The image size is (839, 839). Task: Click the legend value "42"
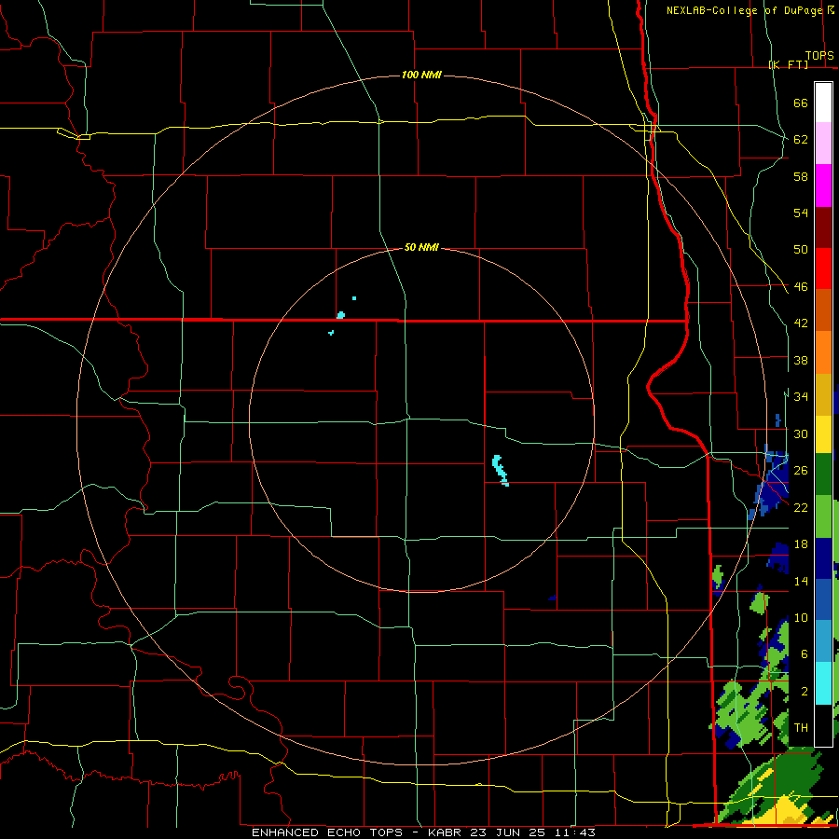pos(801,323)
